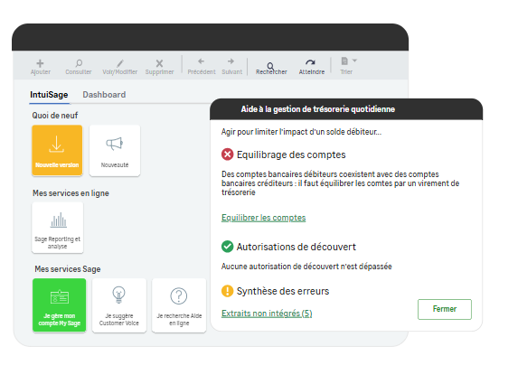This screenshot has width=518, height=384.
Task: Open Je recherche Aide en ligne tile
Action: 179,305
